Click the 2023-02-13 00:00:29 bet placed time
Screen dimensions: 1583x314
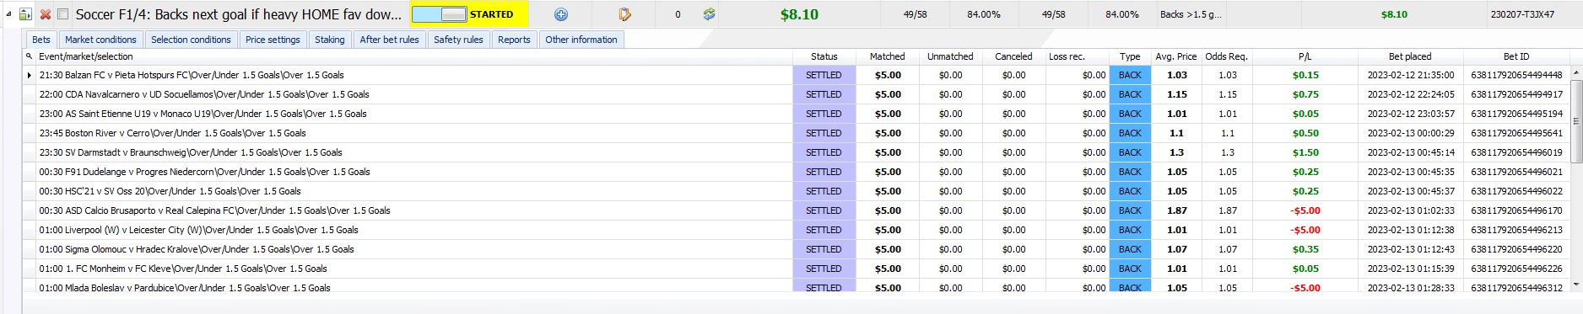[x=1411, y=133]
